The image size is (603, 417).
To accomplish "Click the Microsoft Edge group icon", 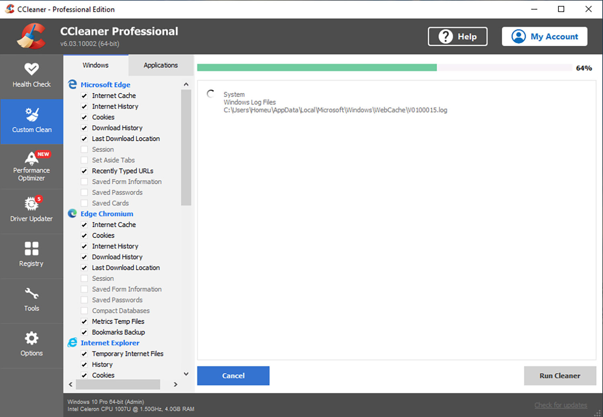I will [x=72, y=84].
